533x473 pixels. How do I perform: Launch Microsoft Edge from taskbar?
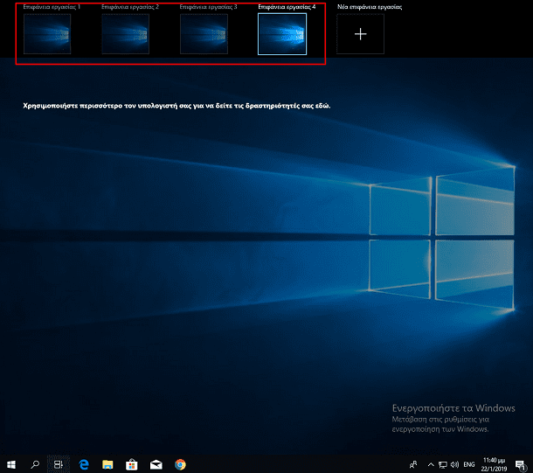click(84, 464)
